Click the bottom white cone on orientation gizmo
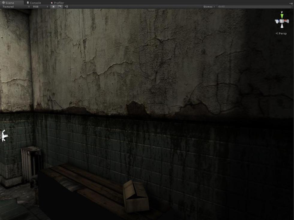Image resolution: width=294 pixels, height=220 pixels. (x=282, y=26)
